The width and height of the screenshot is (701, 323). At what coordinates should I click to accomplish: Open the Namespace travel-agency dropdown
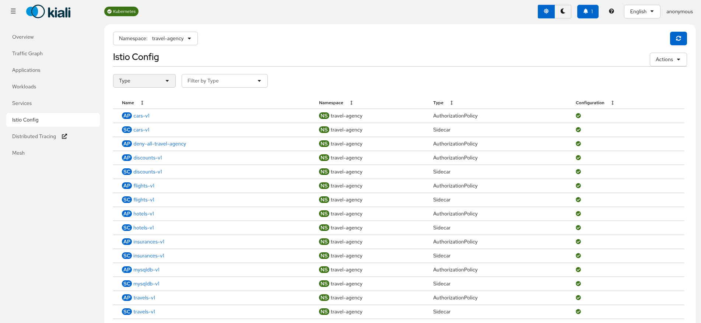[155, 39]
